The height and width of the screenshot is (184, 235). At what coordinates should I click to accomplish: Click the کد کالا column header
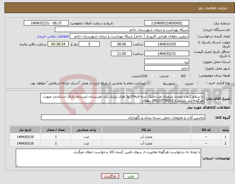[x=206, y=130]
